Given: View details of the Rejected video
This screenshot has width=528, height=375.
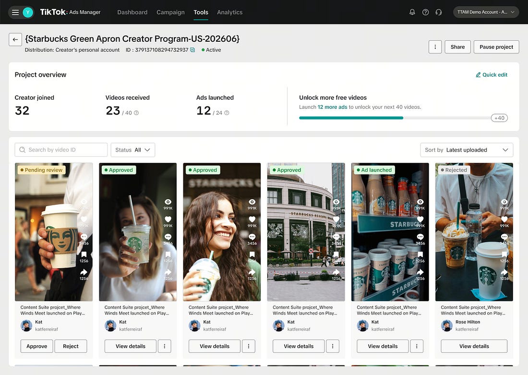Looking at the screenshot, I should tap(474, 346).
